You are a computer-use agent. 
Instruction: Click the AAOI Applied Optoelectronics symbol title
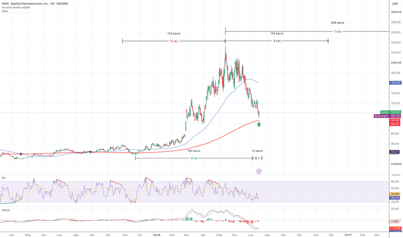pyautogui.click(x=35, y=3)
